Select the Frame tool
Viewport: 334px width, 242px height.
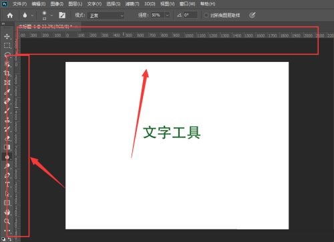(x=7, y=83)
